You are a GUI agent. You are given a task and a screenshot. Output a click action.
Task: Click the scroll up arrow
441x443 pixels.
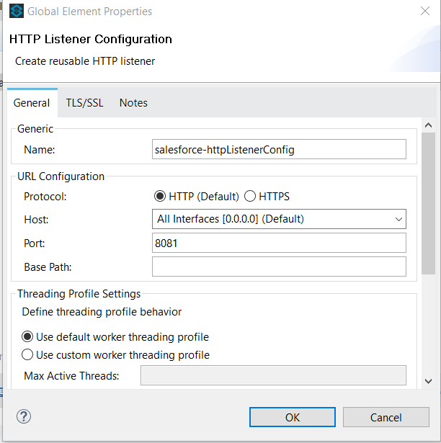428,125
